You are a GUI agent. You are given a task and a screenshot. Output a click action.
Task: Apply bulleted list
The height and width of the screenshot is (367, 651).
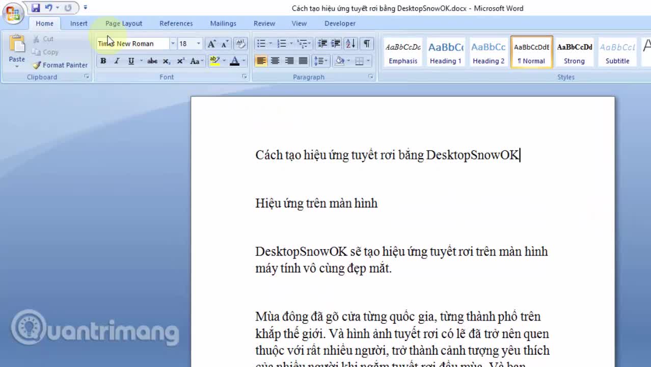[261, 44]
